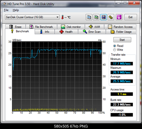Click the benchmark transfer rate graph
The height and width of the screenshot is (129, 142).
pyautogui.click(x=57, y=76)
